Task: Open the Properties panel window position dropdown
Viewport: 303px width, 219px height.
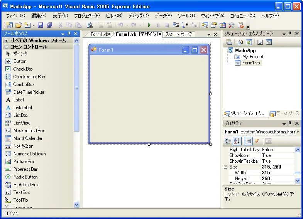Action: coord(284,124)
